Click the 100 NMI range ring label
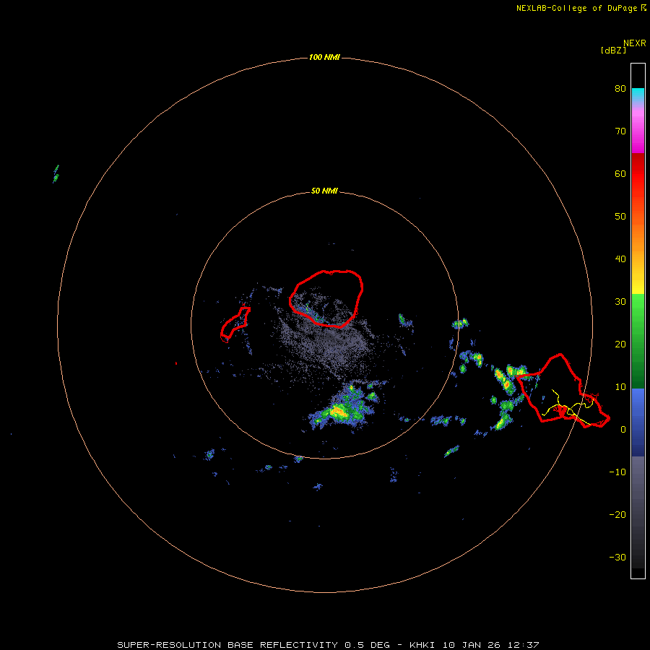The height and width of the screenshot is (650, 650). tap(324, 57)
